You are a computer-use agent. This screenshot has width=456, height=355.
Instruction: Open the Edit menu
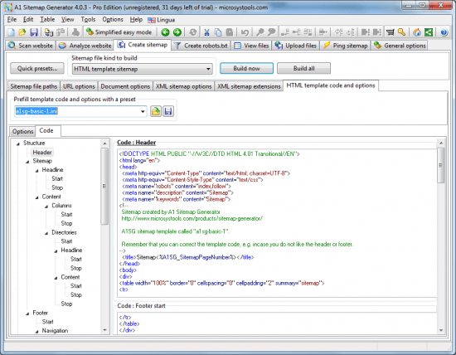tap(28, 20)
